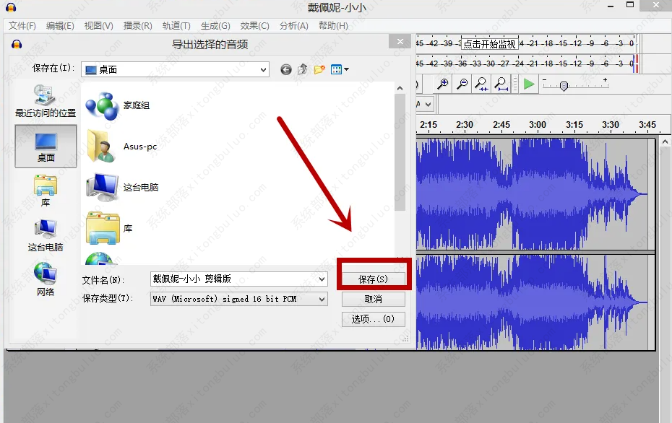Click the playback level meter
Screen dimensions: 672x423
pyautogui.click(x=527, y=64)
